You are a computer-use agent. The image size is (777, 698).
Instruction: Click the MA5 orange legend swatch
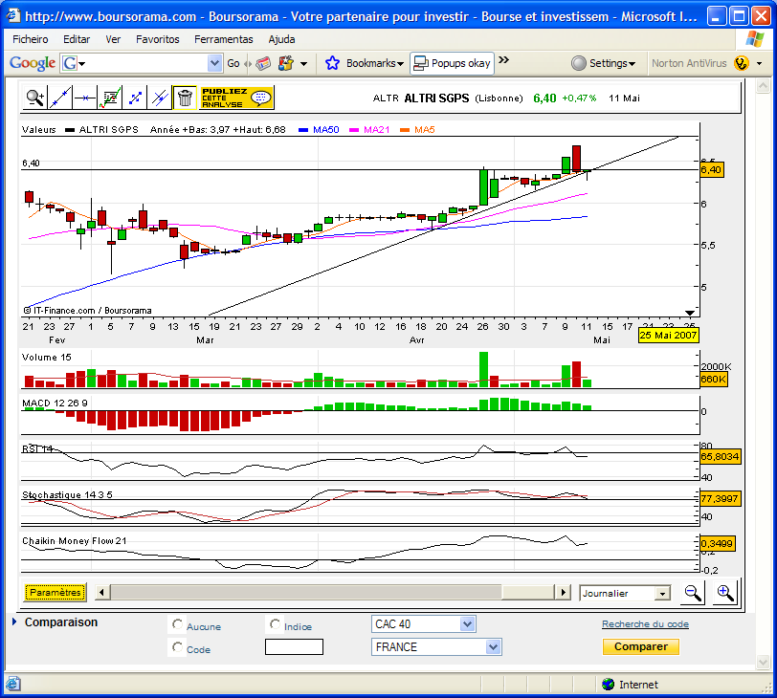[405, 130]
